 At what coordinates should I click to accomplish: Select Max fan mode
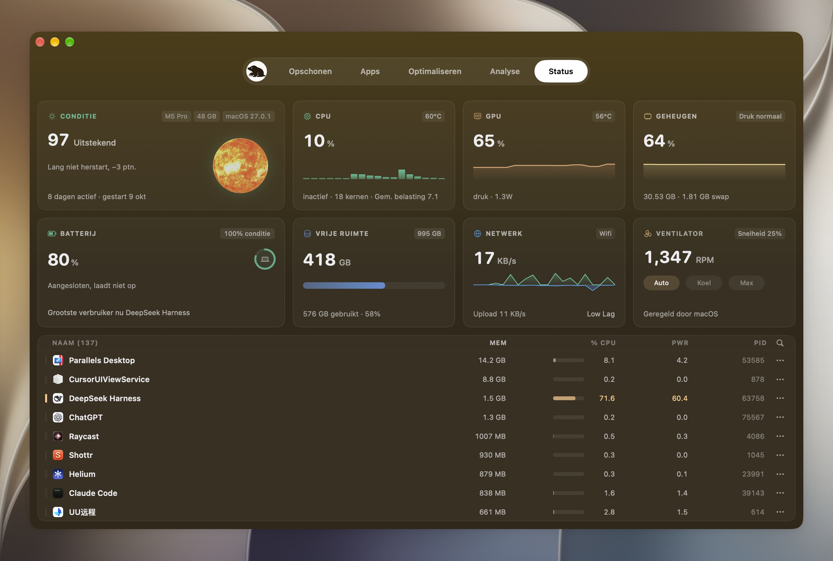click(746, 283)
